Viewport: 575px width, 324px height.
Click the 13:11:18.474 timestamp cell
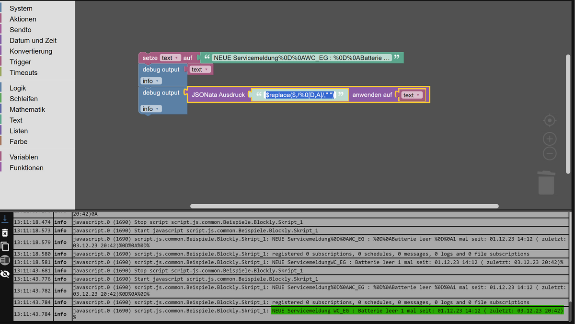tap(33, 222)
